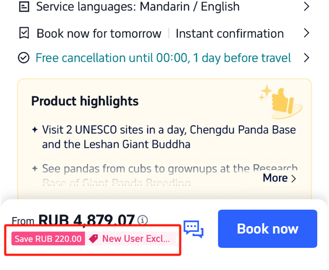Select the RUB 4,879.07 price text
The height and width of the screenshot is (270, 329).
click(x=87, y=220)
